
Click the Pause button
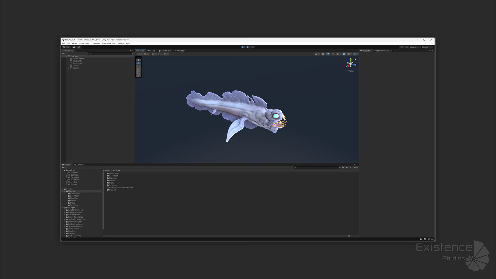(248, 47)
